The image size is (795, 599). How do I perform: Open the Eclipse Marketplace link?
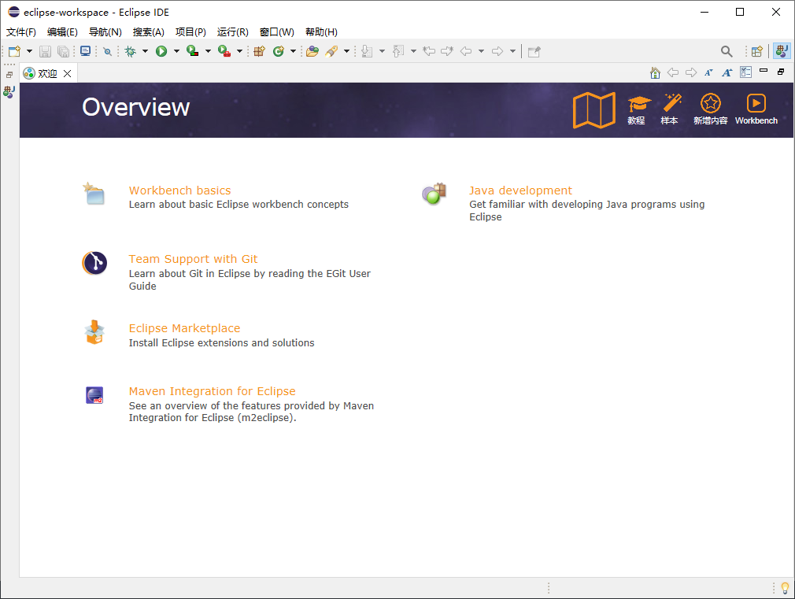(x=184, y=328)
